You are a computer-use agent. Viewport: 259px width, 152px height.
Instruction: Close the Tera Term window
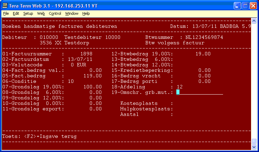(x=253, y=6)
